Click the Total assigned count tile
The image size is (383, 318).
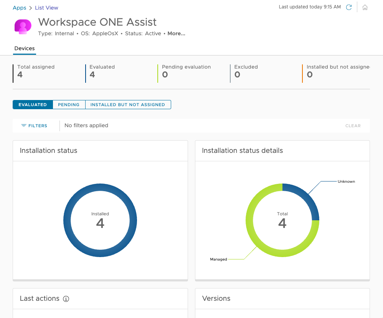(x=36, y=71)
